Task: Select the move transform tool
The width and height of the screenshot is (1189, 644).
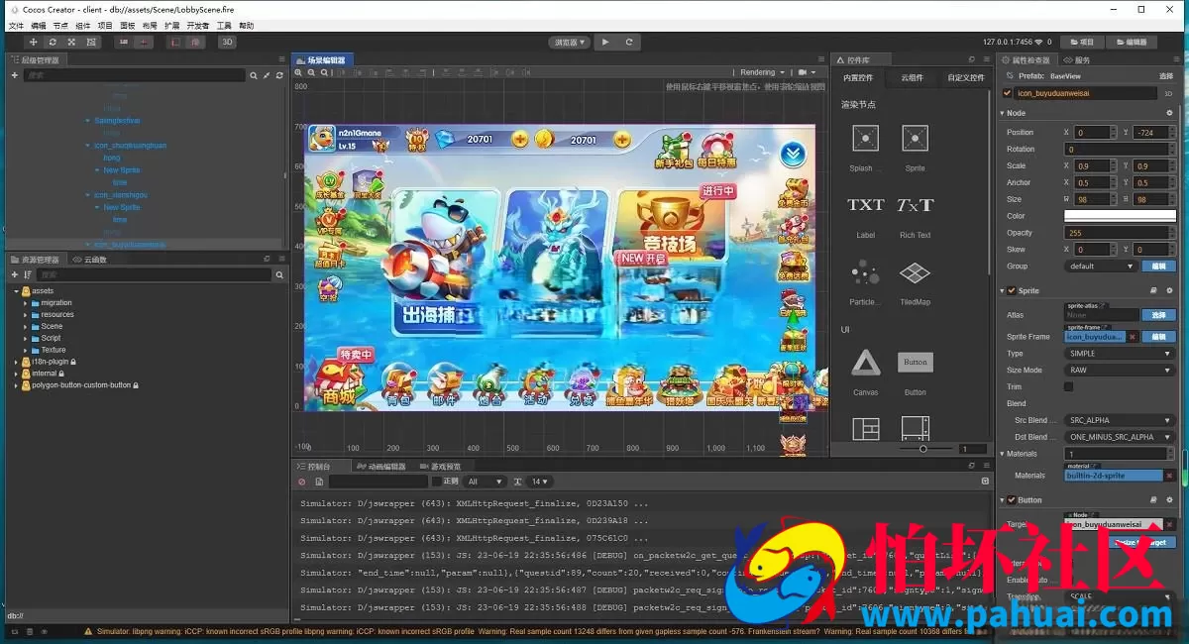Action: (x=33, y=43)
